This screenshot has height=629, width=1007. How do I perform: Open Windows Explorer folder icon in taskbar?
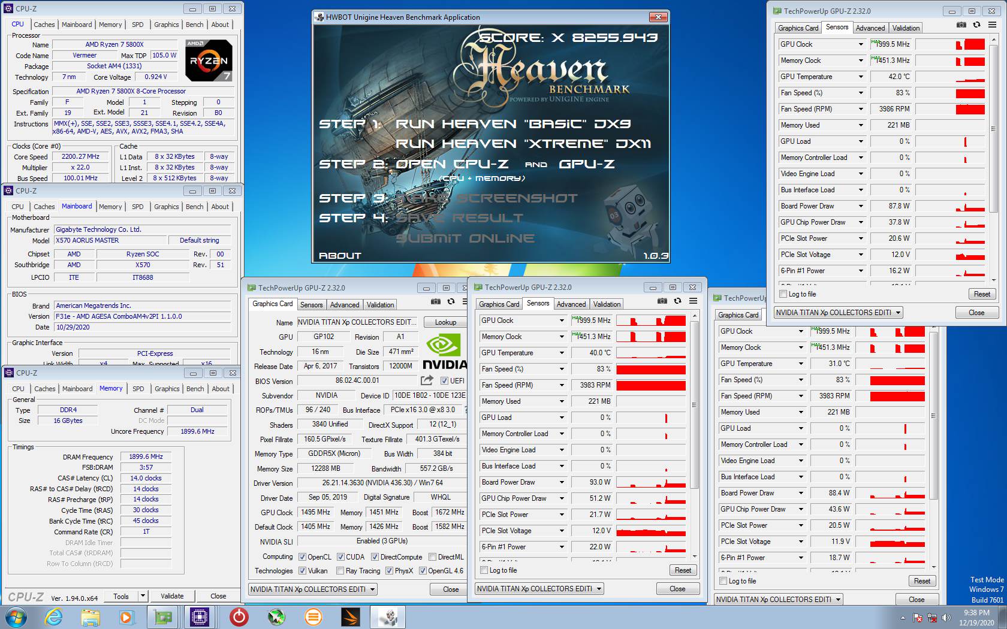[x=90, y=617]
